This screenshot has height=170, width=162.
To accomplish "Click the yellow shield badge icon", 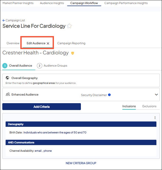I will 72,53.
